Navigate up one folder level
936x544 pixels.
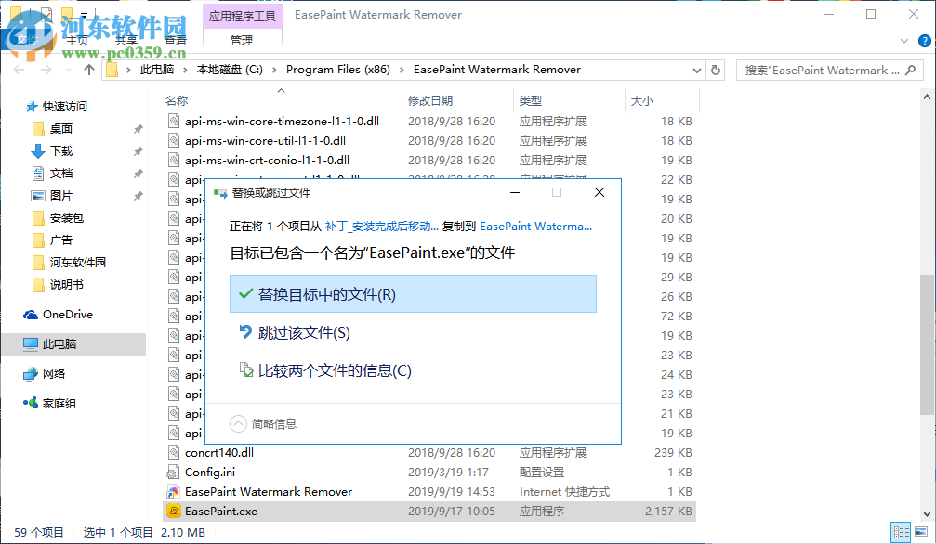[x=87, y=70]
